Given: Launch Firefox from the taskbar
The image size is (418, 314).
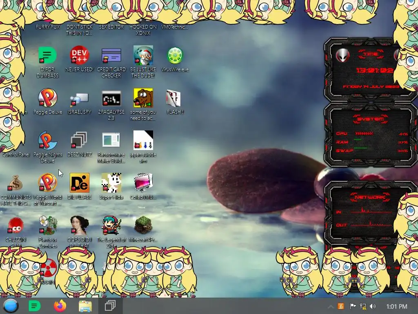Looking at the screenshot, I should 60,306.
